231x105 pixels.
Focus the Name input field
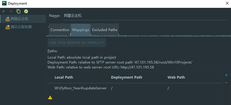(146, 16)
